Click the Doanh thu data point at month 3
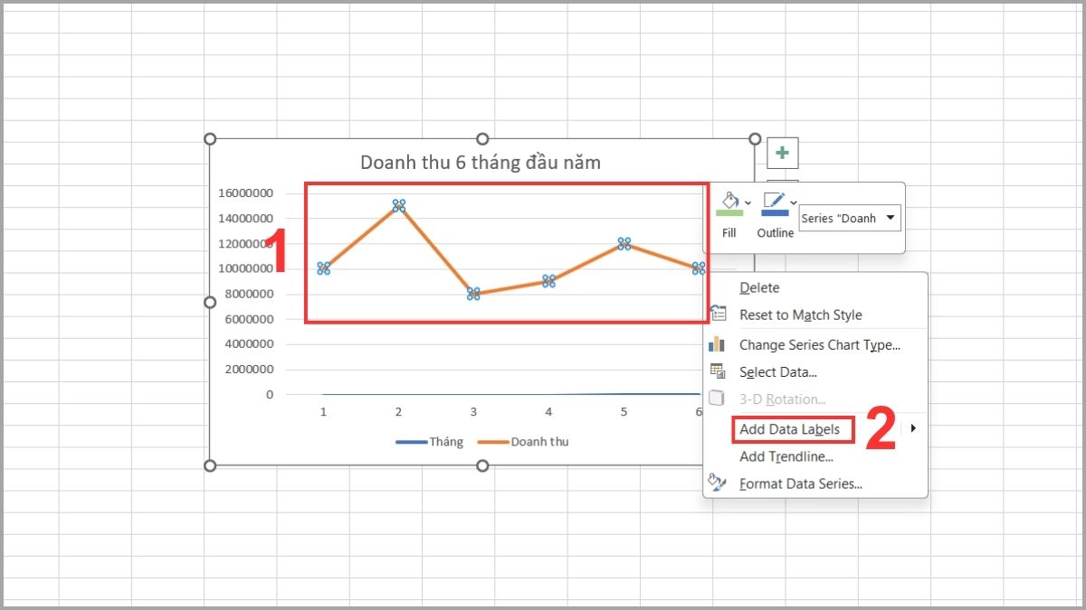Screen dimensions: 1086x610 pyautogui.click(x=473, y=294)
